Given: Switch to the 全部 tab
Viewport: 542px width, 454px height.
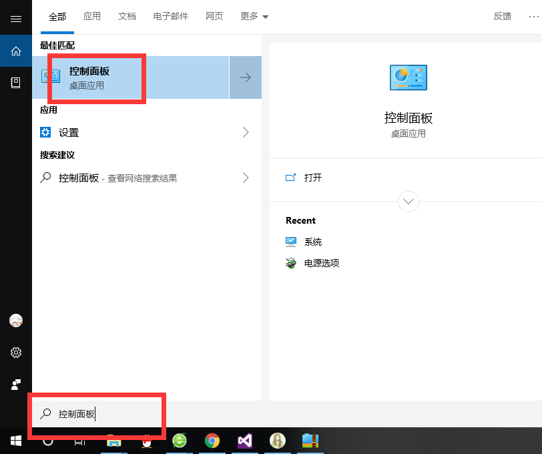Looking at the screenshot, I should pos(57,17).
